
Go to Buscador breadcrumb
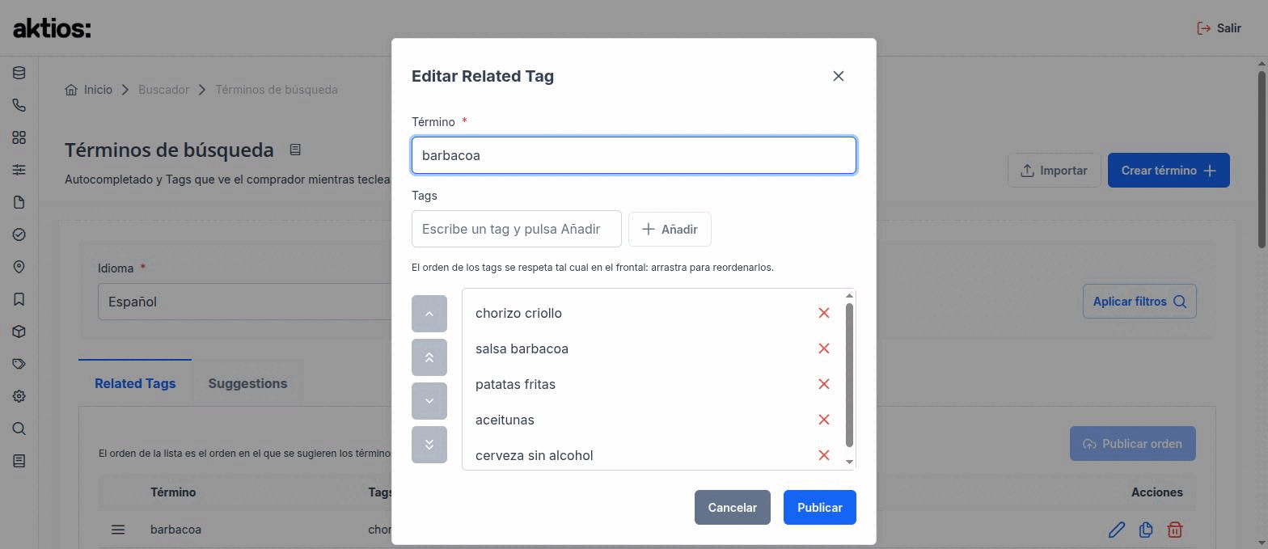click(x=163, y=90)
